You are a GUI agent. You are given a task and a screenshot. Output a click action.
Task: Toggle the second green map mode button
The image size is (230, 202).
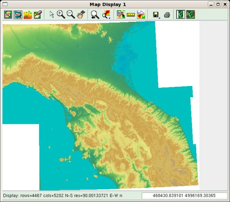191,15
